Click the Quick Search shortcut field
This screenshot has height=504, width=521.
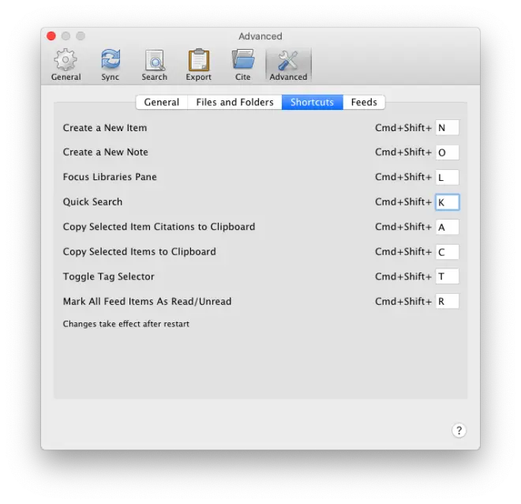[x=448, y=202]
